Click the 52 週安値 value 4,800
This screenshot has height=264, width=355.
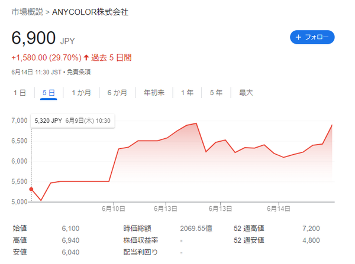pyautogui.click(x=311, y=240)
